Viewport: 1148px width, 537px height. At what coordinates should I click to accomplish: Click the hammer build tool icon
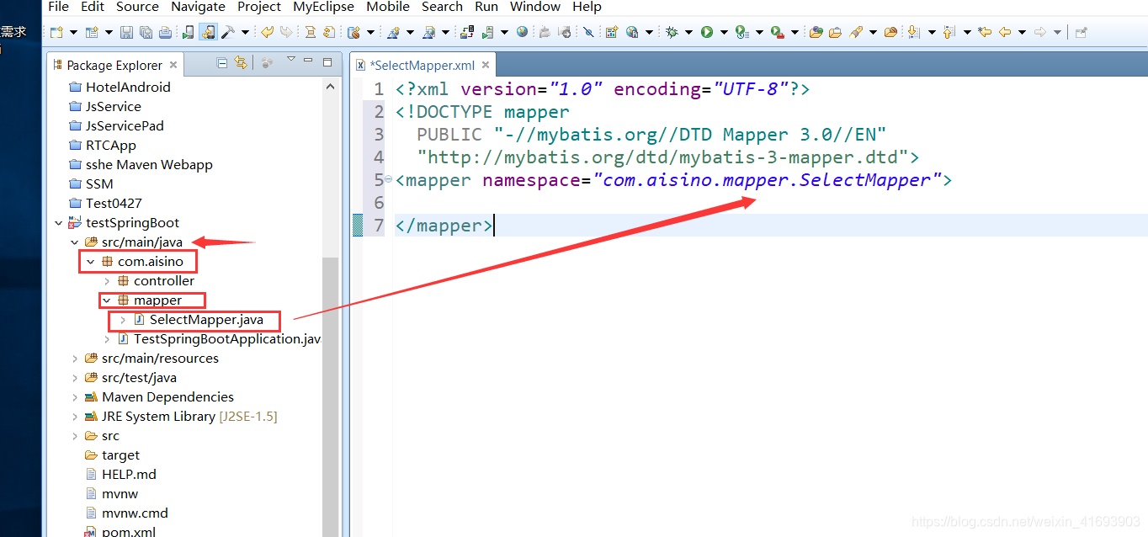(x=228, y=32)
